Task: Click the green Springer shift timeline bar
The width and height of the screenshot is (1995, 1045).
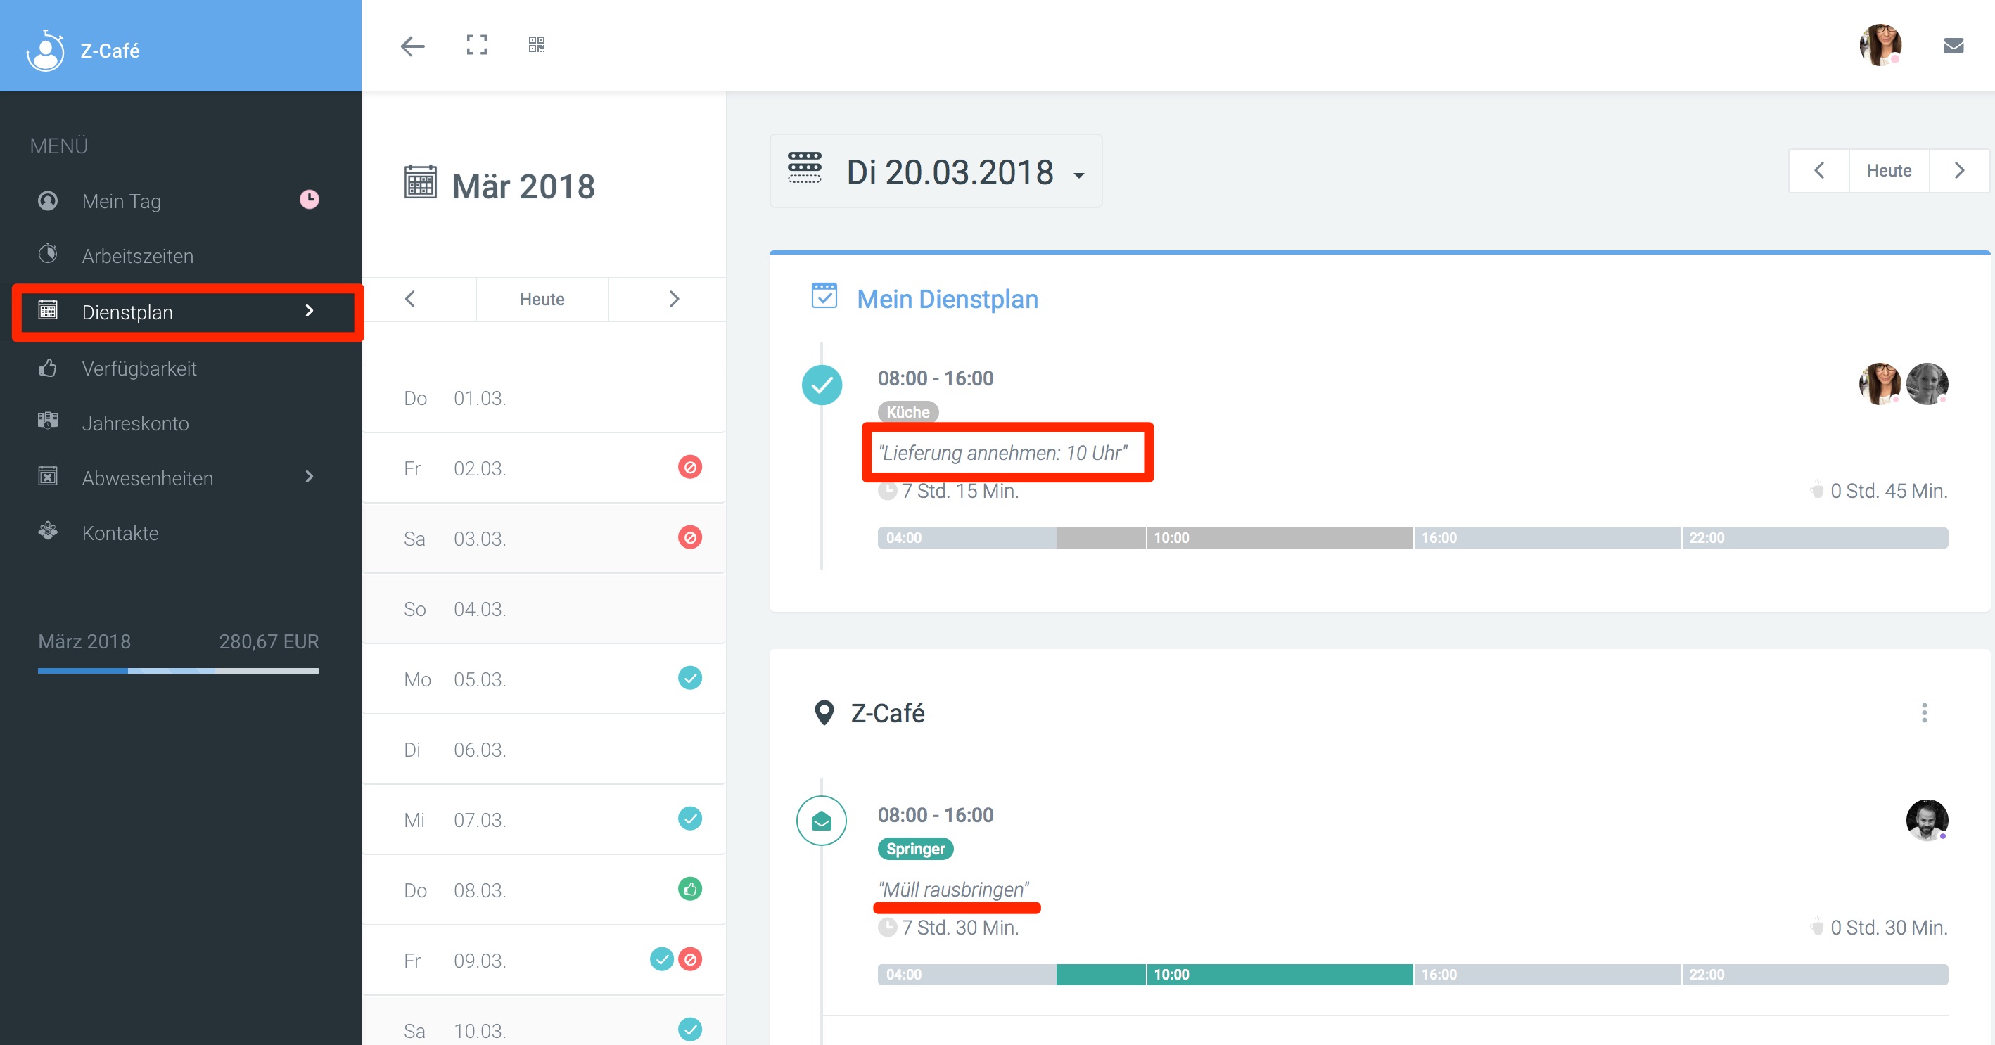Action: click(1235, 975)
